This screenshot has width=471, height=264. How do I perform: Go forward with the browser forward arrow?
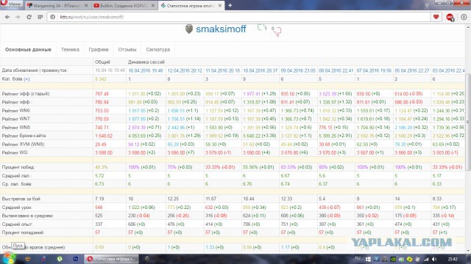pos(18,17)
